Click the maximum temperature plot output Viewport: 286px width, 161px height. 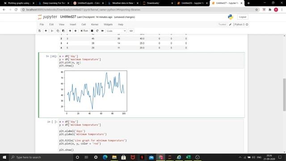pos(93,93)
